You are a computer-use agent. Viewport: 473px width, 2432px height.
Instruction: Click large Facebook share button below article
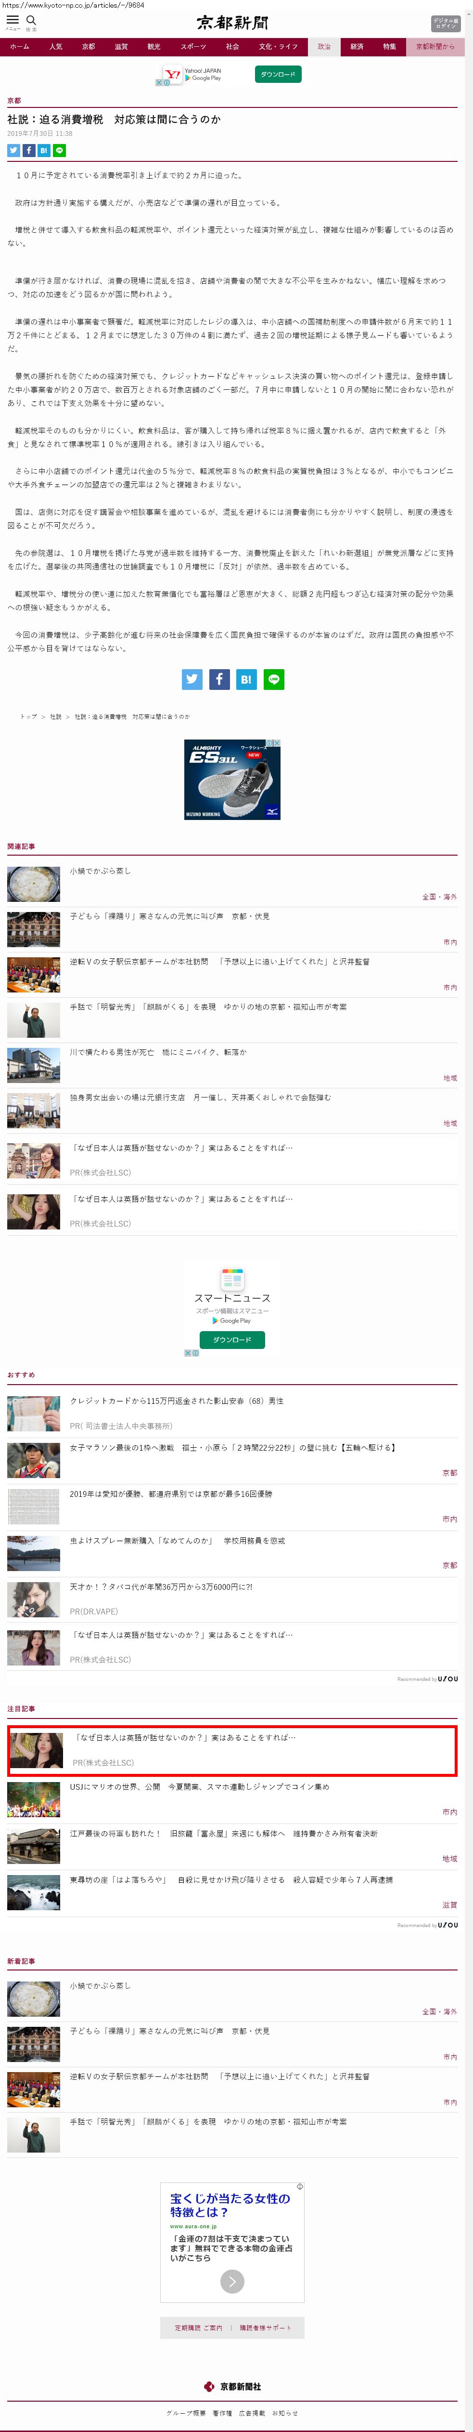(218, 679)
